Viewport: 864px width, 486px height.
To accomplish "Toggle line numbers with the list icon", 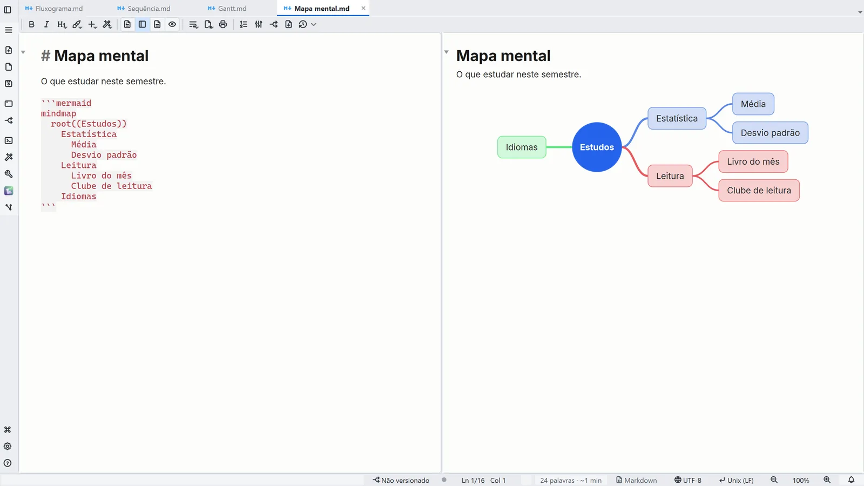I will click(244, 24).
